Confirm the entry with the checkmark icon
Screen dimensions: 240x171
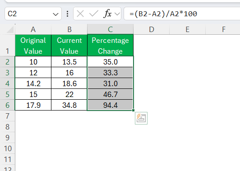[94, 14]
